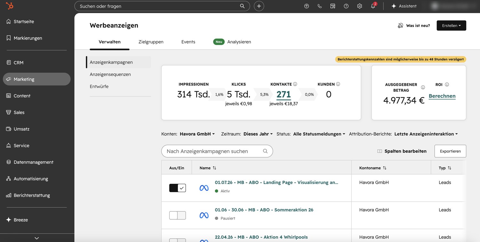Open the Zeitraum Dieses Jahr dropdown
This screenshot has width=480, height=242.
coord(258,134)
